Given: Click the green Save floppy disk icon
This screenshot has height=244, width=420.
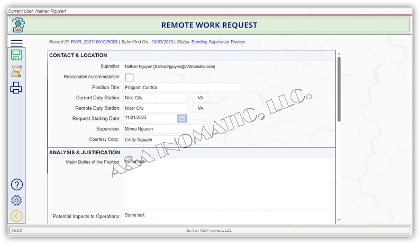Looking at the screenshot, I should (x=16, y=55).
